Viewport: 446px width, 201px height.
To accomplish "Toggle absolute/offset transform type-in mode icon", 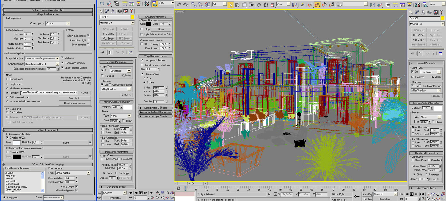I will click(x=275, y=194).
